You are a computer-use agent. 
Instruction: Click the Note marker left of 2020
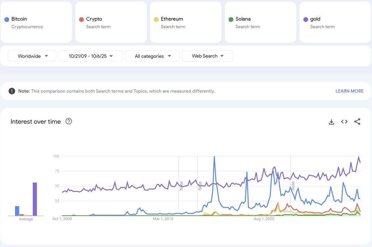(200, 186)
